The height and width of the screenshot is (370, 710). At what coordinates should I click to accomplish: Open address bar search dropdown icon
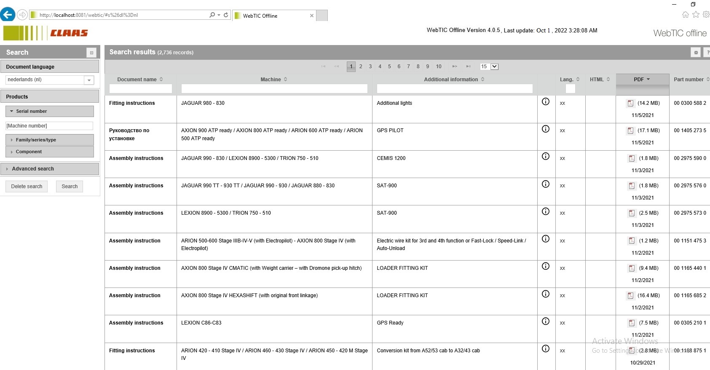(219, 15)
